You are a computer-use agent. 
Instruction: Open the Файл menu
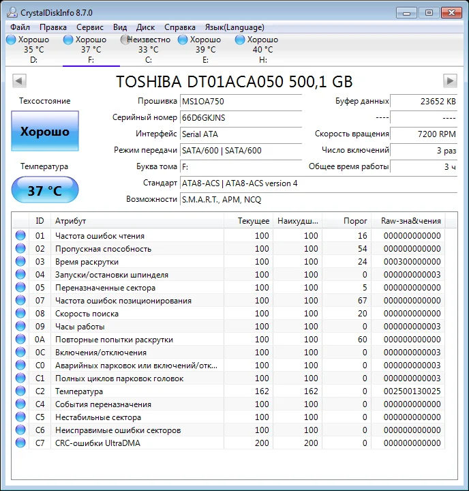tap(20, 27)
